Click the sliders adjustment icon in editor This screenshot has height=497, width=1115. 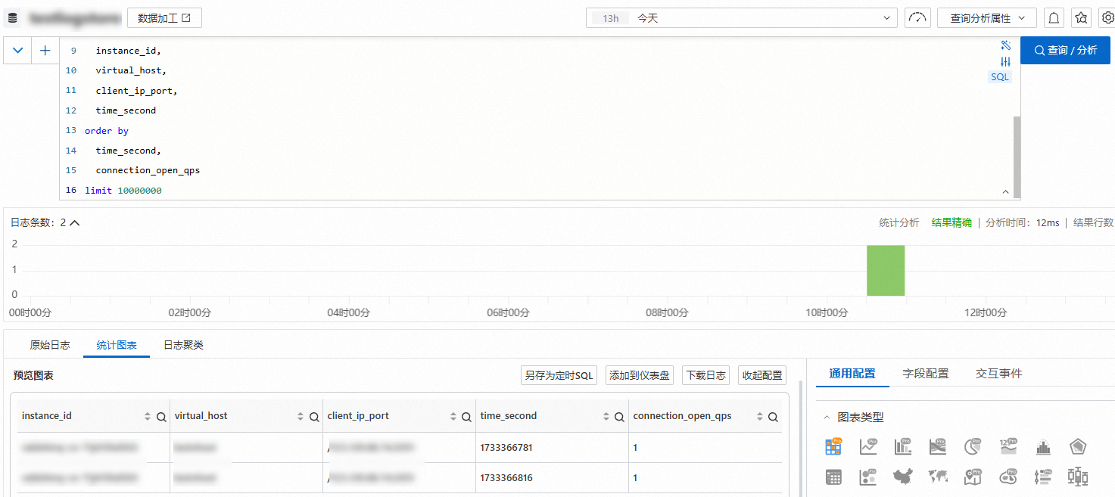[x=1005, y=62]
